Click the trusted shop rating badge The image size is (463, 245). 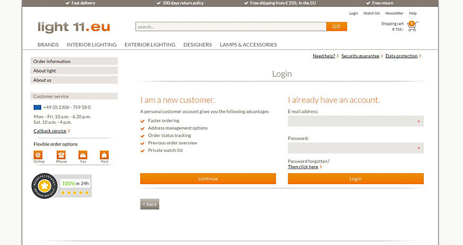click(x=61, y=186)
